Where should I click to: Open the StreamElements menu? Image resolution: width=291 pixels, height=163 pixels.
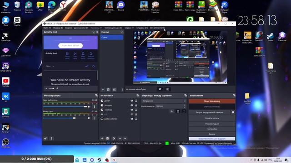pyautogui.click(x=157, y=28)
